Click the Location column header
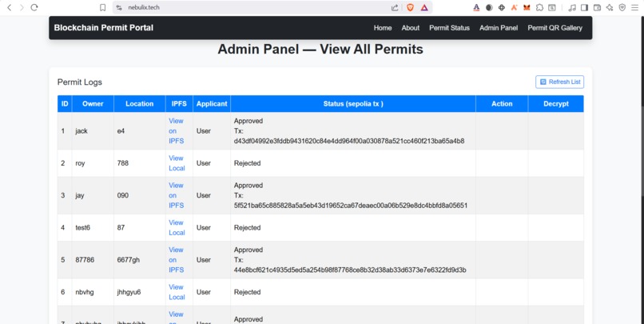 (140, 104)
